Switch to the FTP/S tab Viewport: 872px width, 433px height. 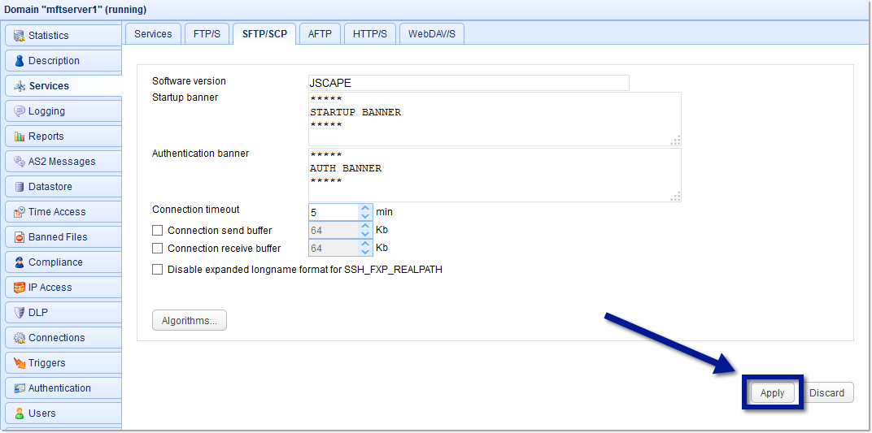(x=207, y=34)
